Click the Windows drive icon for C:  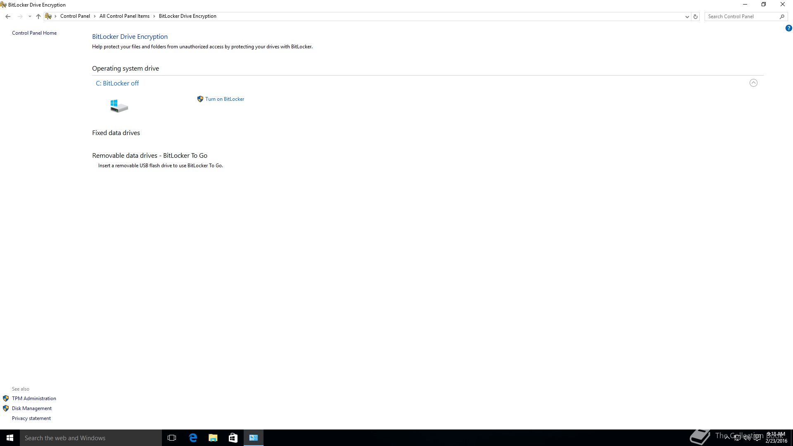coord(119,106)
